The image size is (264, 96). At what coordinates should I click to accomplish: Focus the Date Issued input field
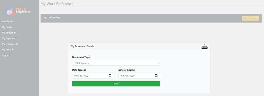[93, 75]
